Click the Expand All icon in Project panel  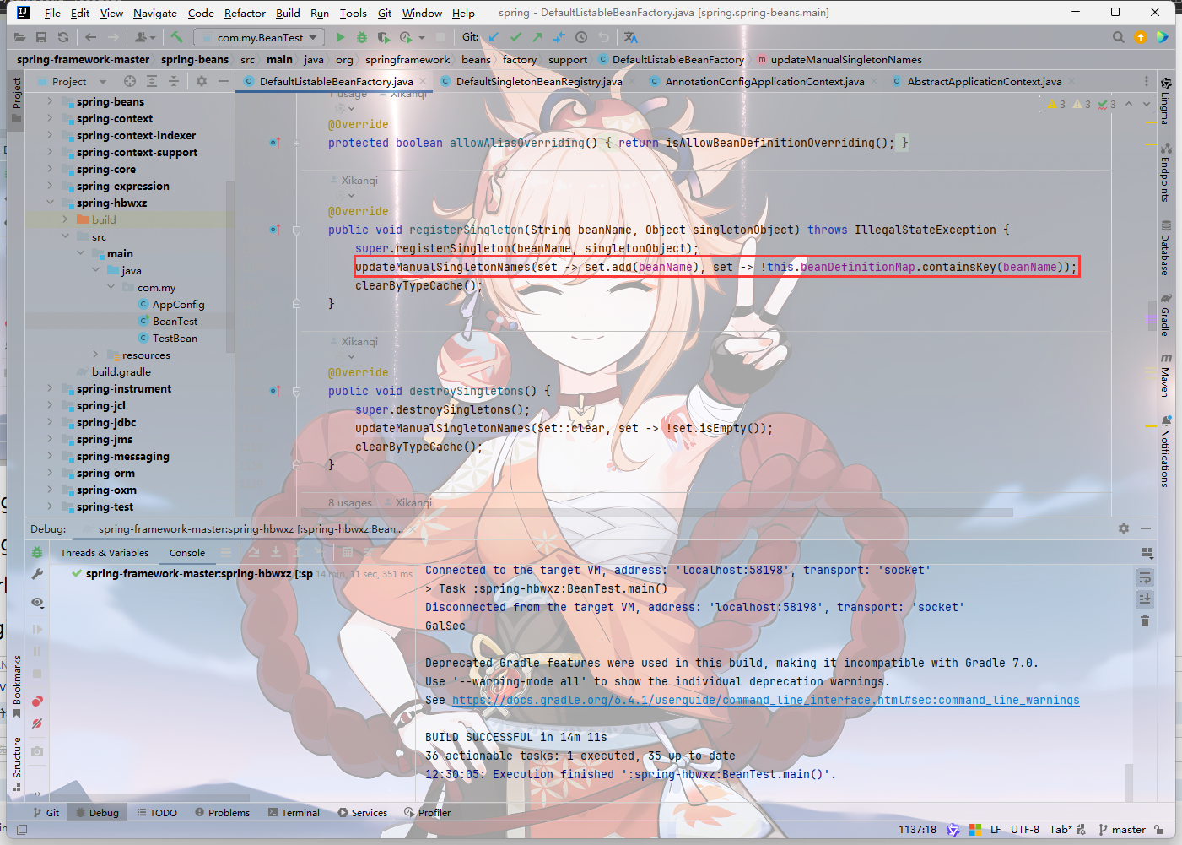[x=152, y=81]
